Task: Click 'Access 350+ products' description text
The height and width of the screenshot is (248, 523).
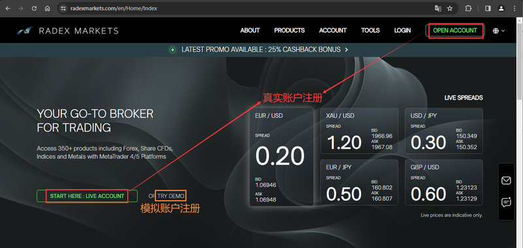Action: point(105,152)
